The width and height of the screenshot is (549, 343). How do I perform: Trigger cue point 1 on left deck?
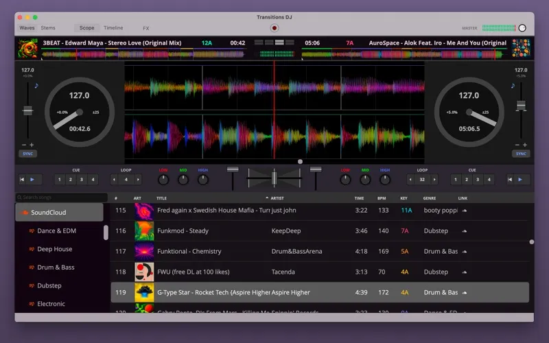pos(60,180)
